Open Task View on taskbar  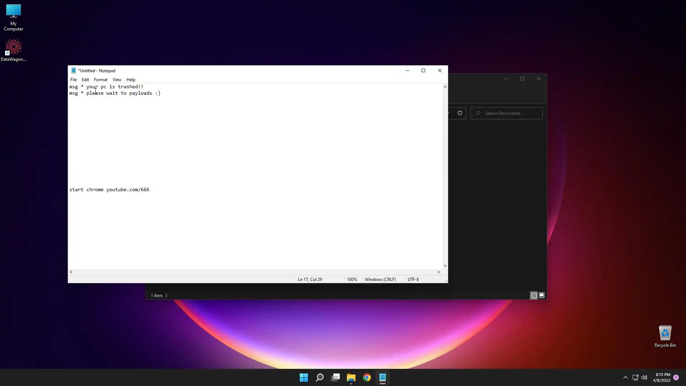335,377
